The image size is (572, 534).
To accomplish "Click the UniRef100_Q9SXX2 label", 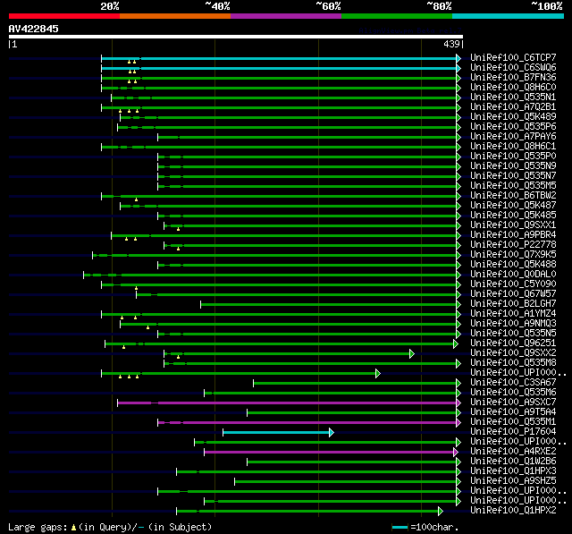I will point(513,353).
